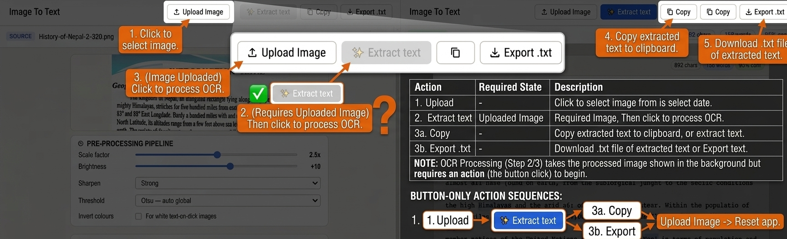Click the PRE-PROCESSING PIPELINE heading icon

tap(81, 144)
